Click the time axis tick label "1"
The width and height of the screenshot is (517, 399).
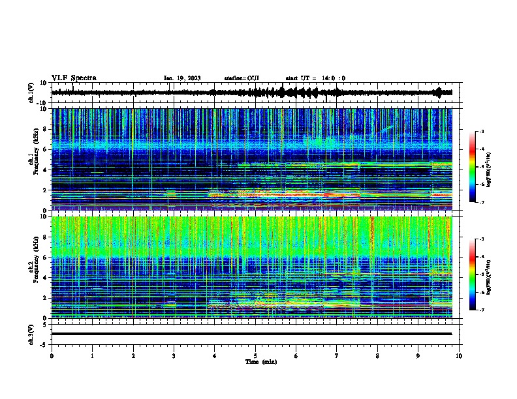(92, 356)
